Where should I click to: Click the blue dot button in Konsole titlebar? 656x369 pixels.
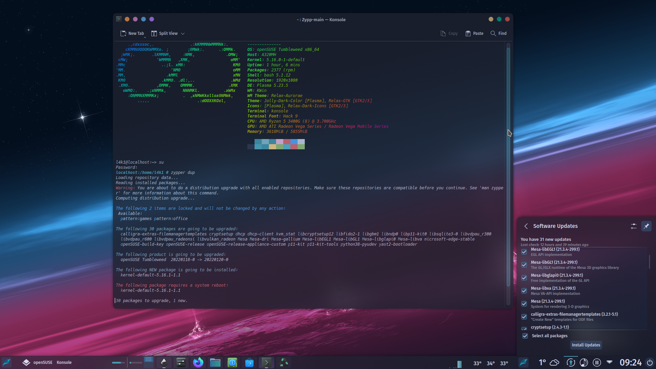143,19
